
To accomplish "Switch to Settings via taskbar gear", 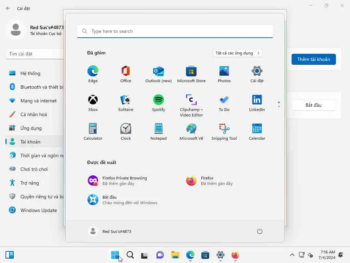I will (x=220, y=255).
